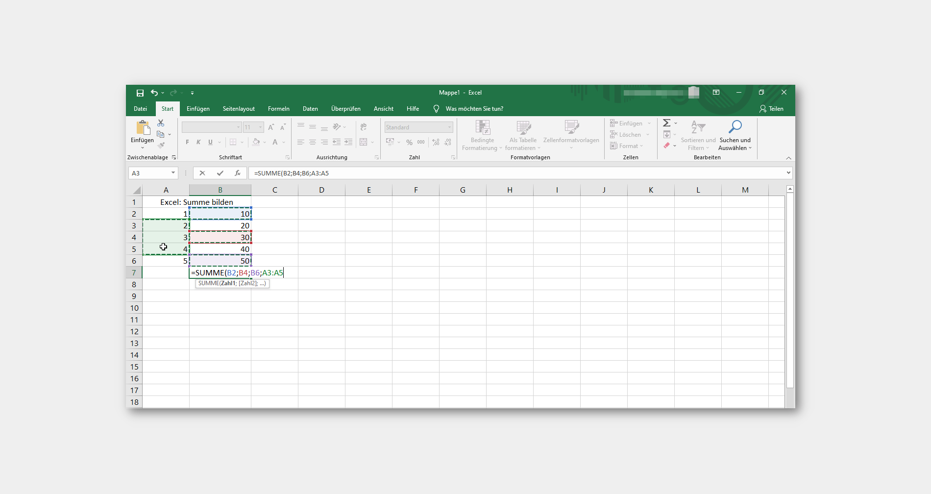The height and width of the screenshot is (494, 931).
Task: Add a decimal place
Action: (x=436, y=142)
